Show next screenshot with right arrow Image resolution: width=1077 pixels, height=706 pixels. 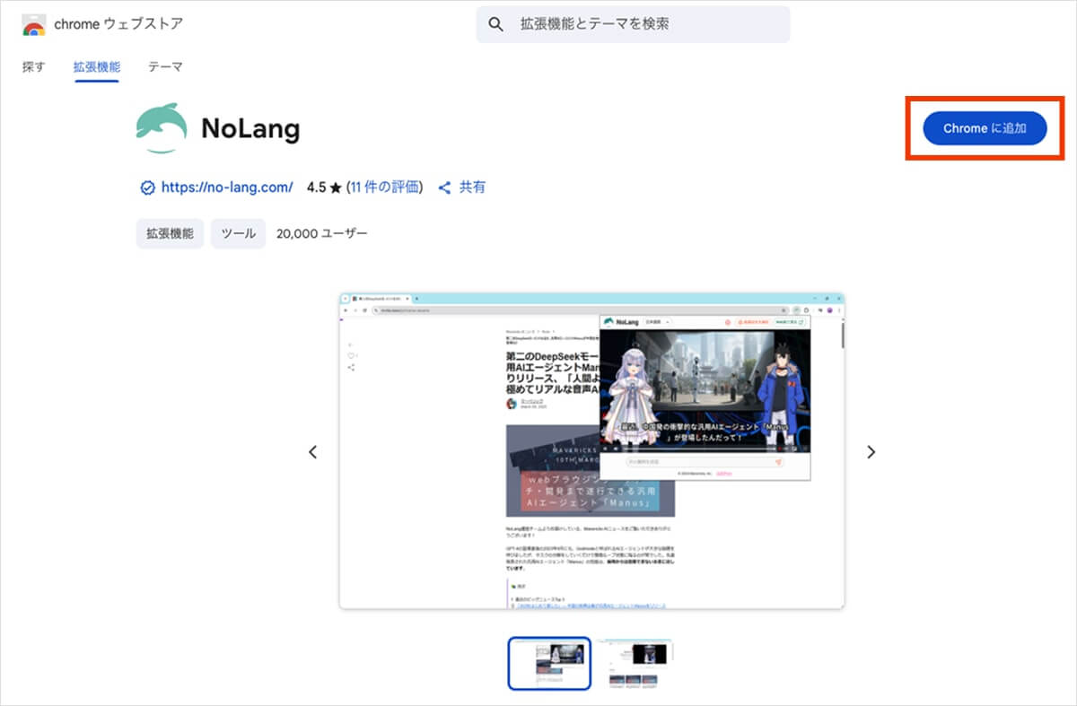(871, 452)
